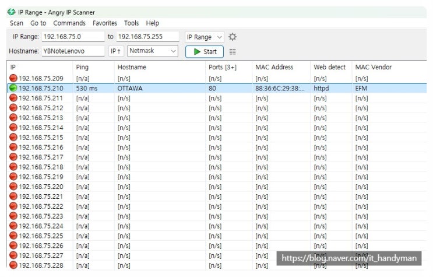Click the red status icon for 192.168.75.228
The height and width of the screenshot is (277, 433).
(13, 265)
